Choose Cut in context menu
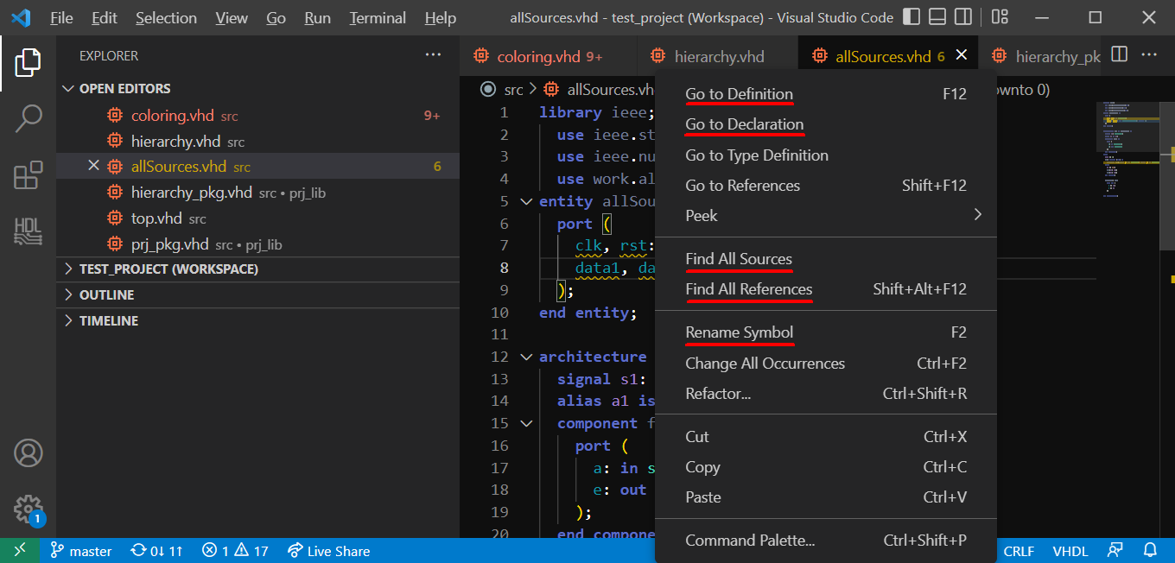This screenshot has height=563, width=1175. tap(826, 437)
